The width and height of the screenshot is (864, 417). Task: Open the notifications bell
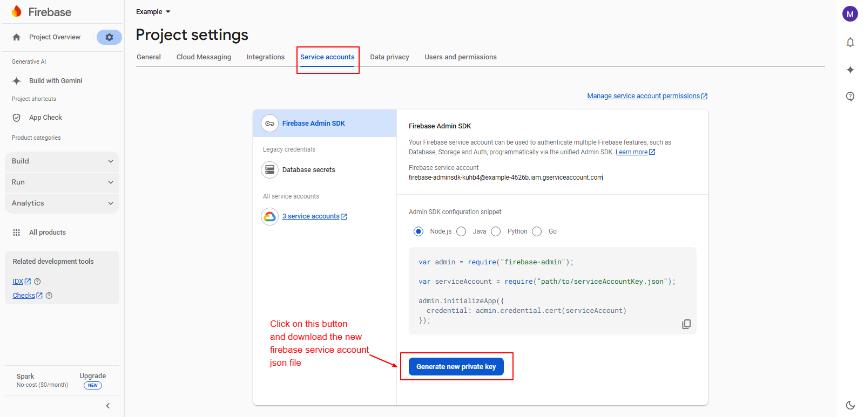850,42
